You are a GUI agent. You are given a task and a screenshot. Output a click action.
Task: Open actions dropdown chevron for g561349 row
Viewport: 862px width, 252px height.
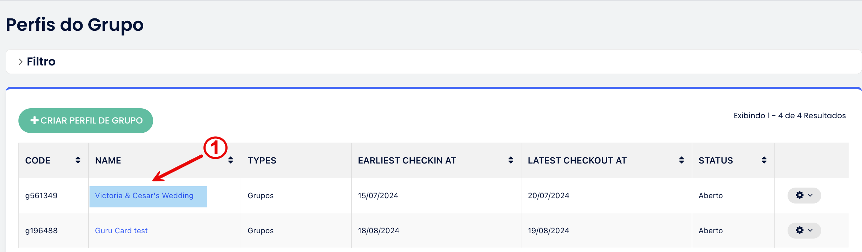point(810,195)
